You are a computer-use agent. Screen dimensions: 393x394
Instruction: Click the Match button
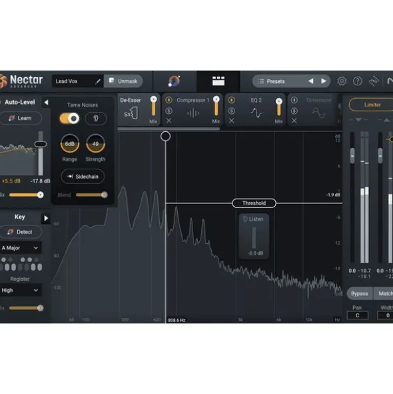coord(384,293)
